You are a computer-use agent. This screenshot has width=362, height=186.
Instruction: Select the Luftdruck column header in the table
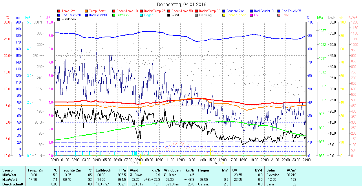click(103, 170)
